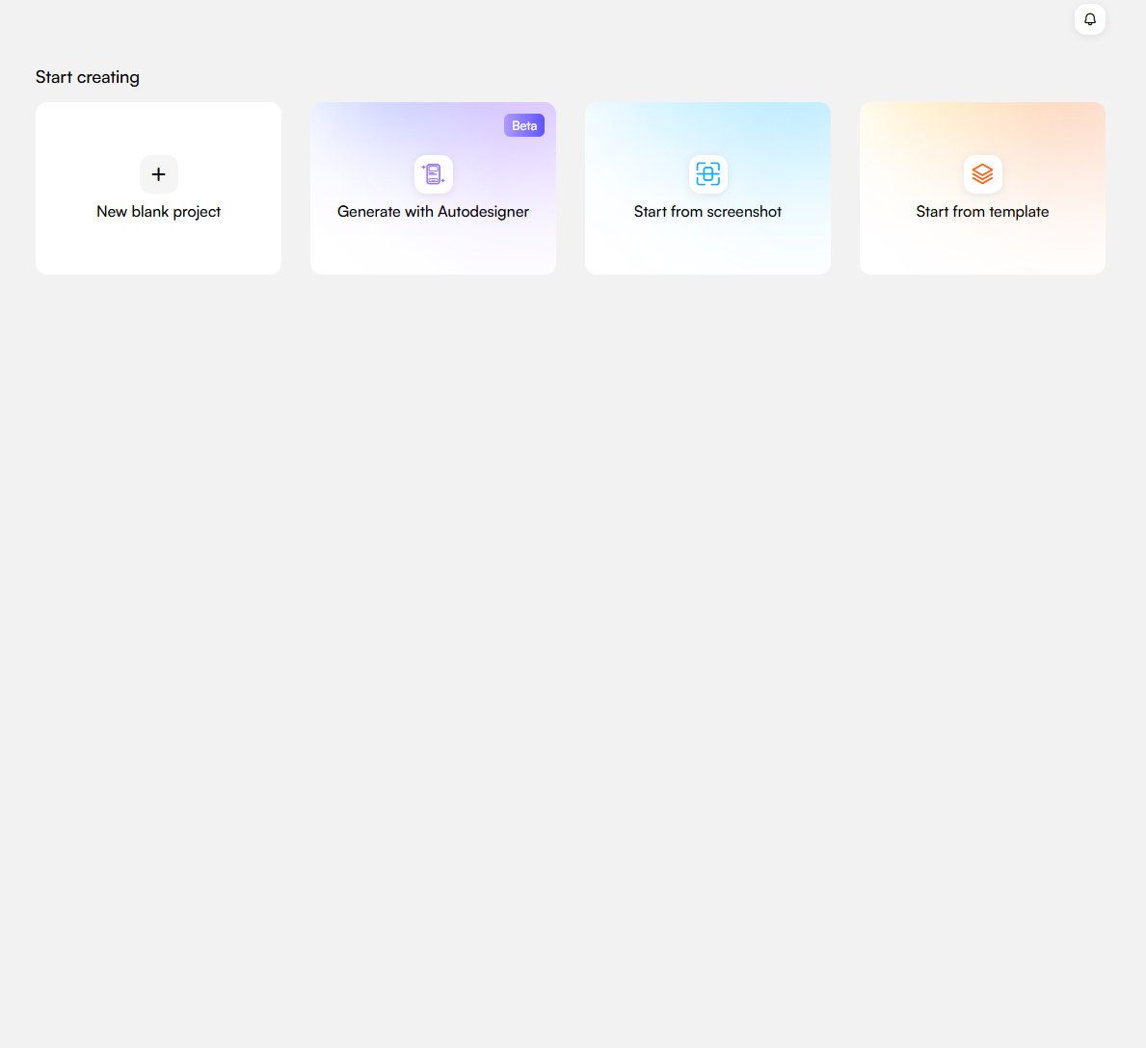Click the purple Autodesigner phone icon
The width and height of the screenshot is (1146, 1048).
coord(434,174)
